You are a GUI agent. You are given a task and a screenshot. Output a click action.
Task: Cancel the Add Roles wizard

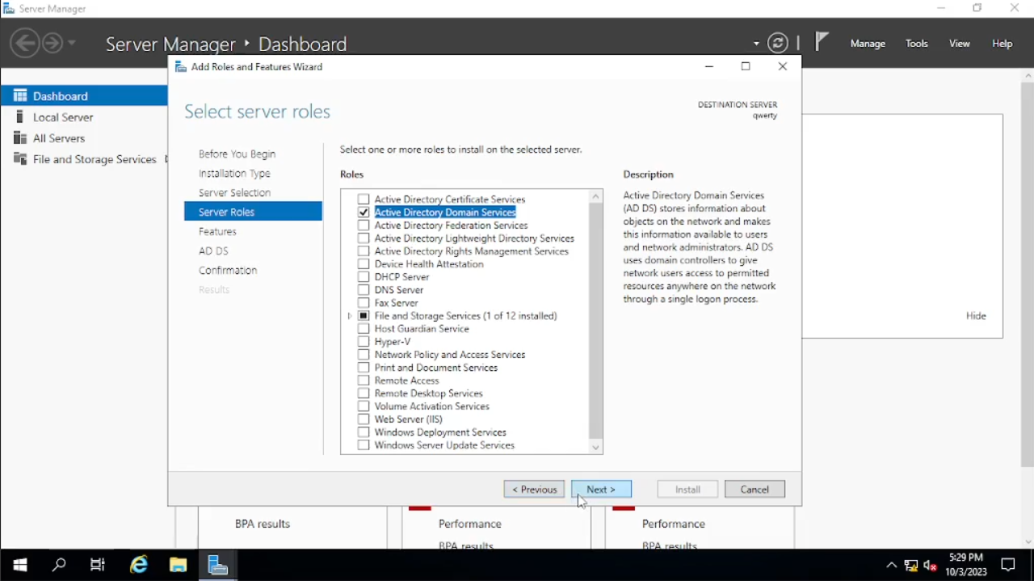(754, 490)
